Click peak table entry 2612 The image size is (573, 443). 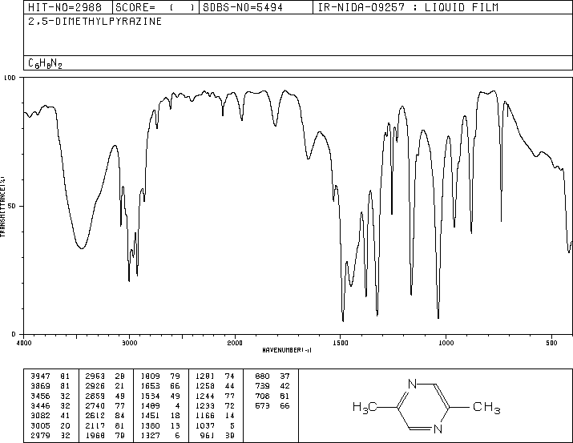click(x=95, y=416)
